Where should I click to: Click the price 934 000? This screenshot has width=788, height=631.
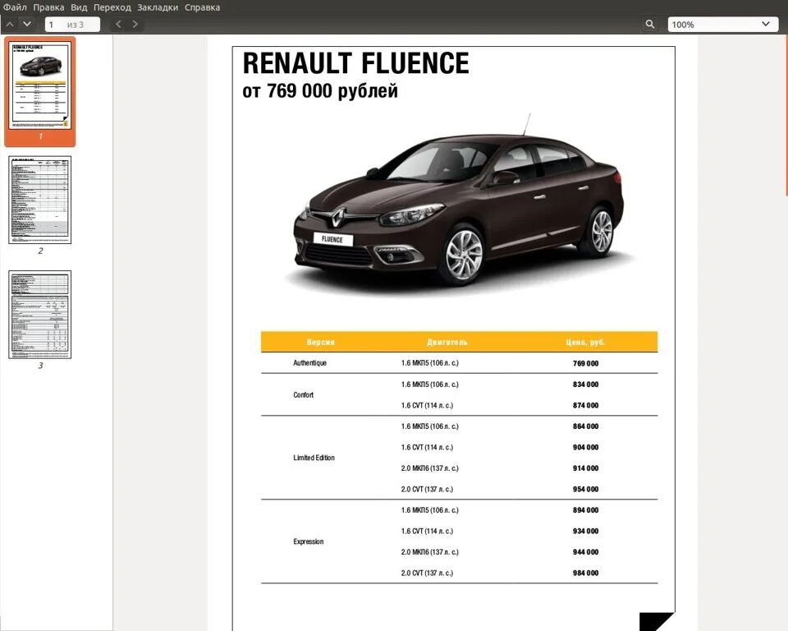(x=585, y=532)
